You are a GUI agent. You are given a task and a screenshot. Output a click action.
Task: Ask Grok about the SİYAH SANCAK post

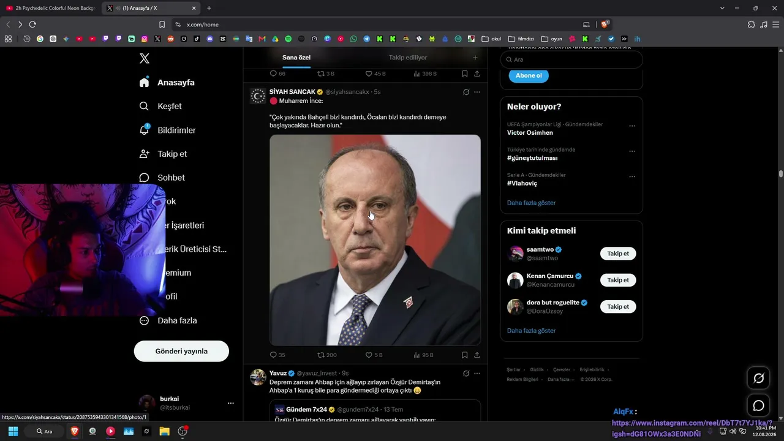466,92
